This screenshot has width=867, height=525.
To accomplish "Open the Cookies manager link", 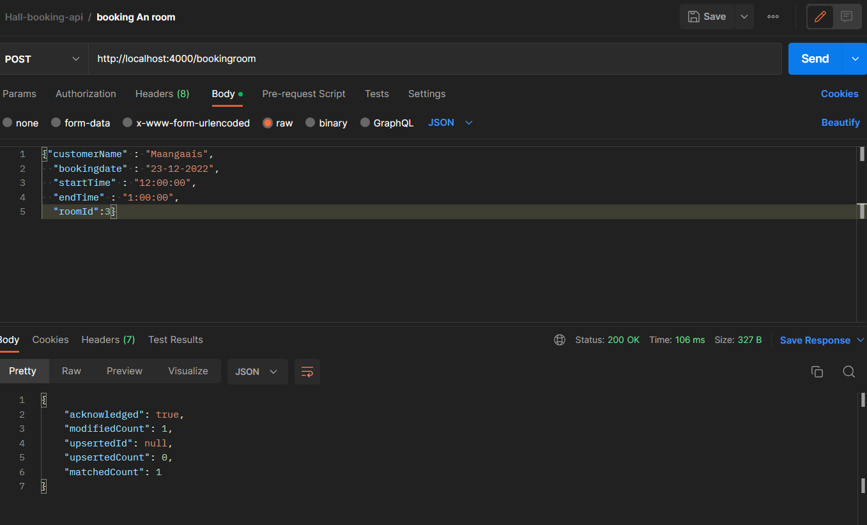I will (x=839, y=94).
